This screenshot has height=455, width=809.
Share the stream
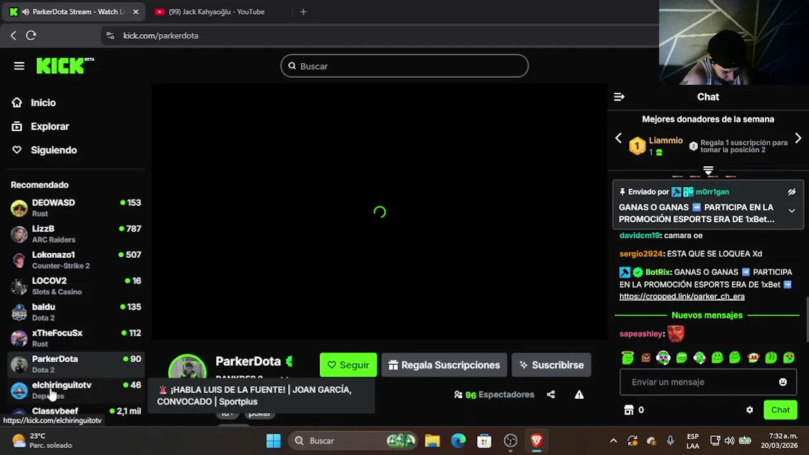[550, 394]
